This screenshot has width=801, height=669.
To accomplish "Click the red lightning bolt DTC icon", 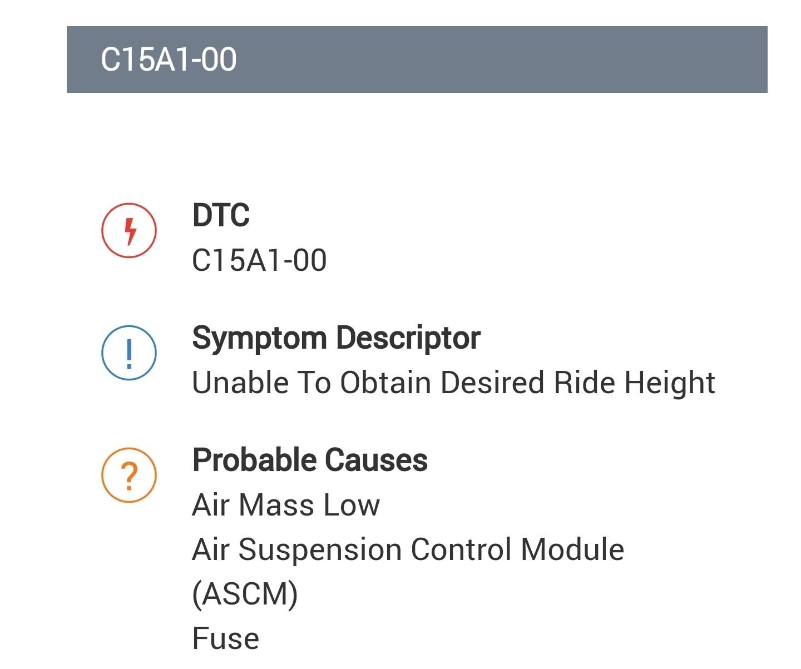I will [129, 230].
